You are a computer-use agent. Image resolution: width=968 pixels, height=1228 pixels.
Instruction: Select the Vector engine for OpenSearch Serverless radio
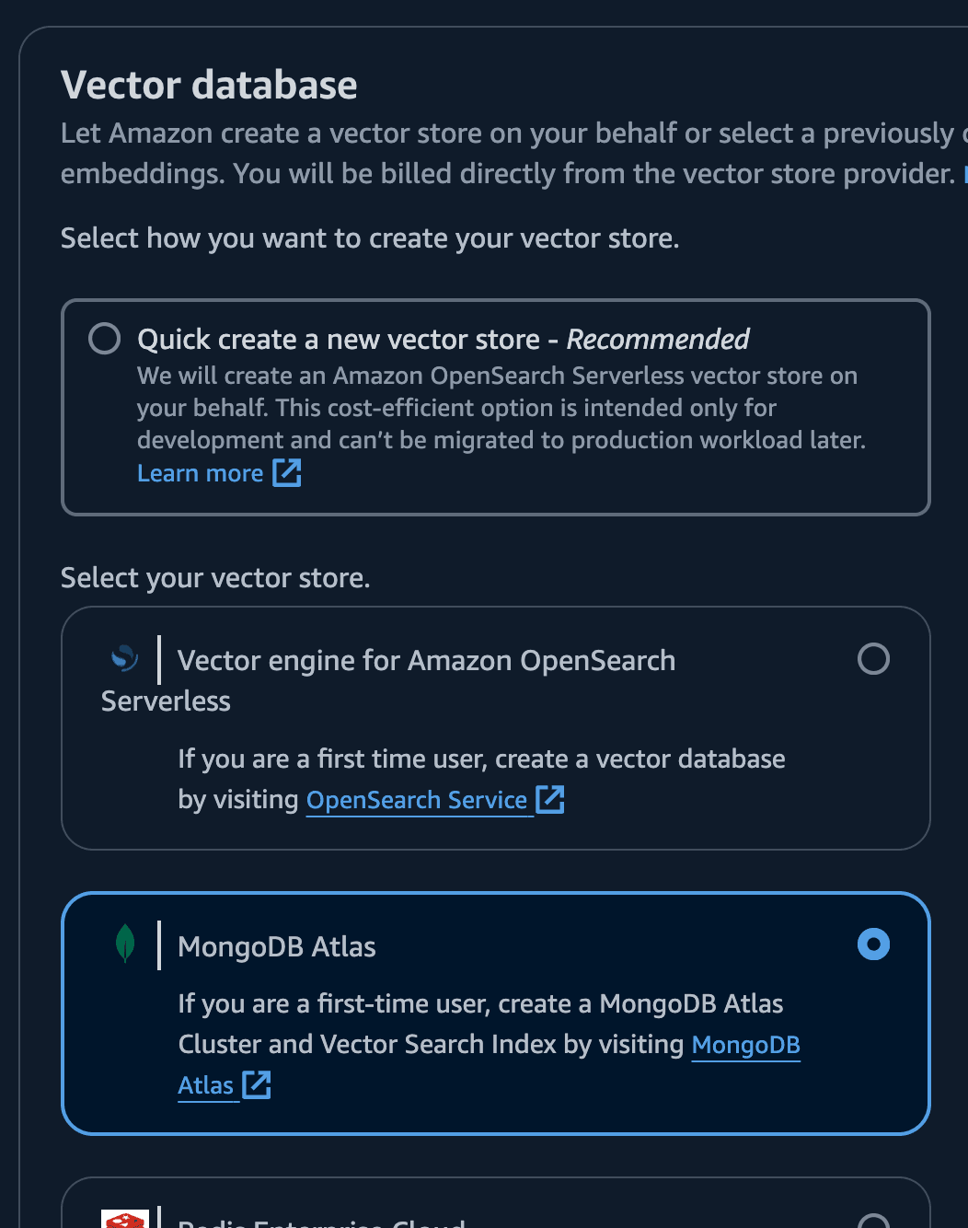pos(874,658)
